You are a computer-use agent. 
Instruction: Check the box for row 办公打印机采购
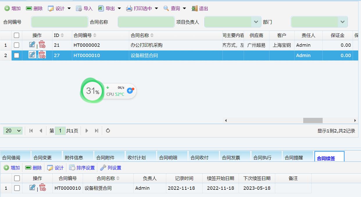[17, 45]
